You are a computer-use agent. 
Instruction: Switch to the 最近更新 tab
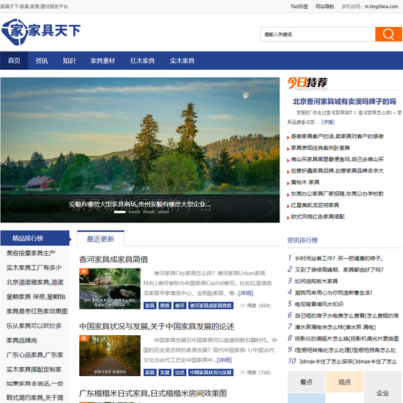100,238
